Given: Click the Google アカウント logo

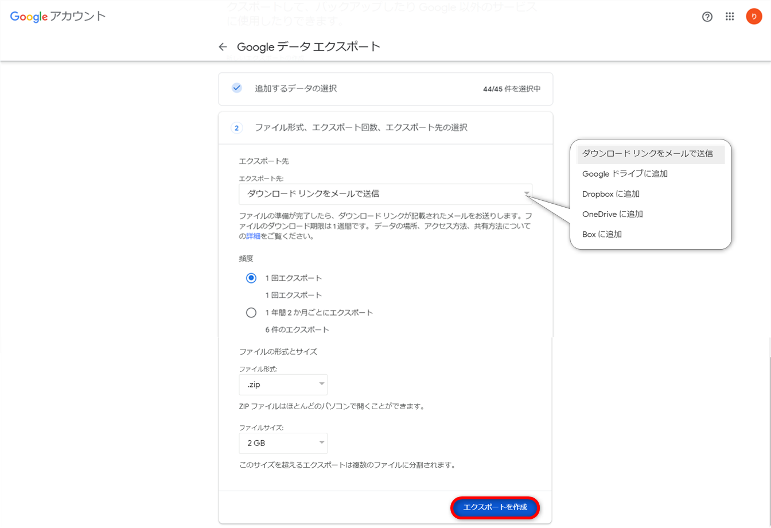Looking at the screenshot, I should point(58,17).
